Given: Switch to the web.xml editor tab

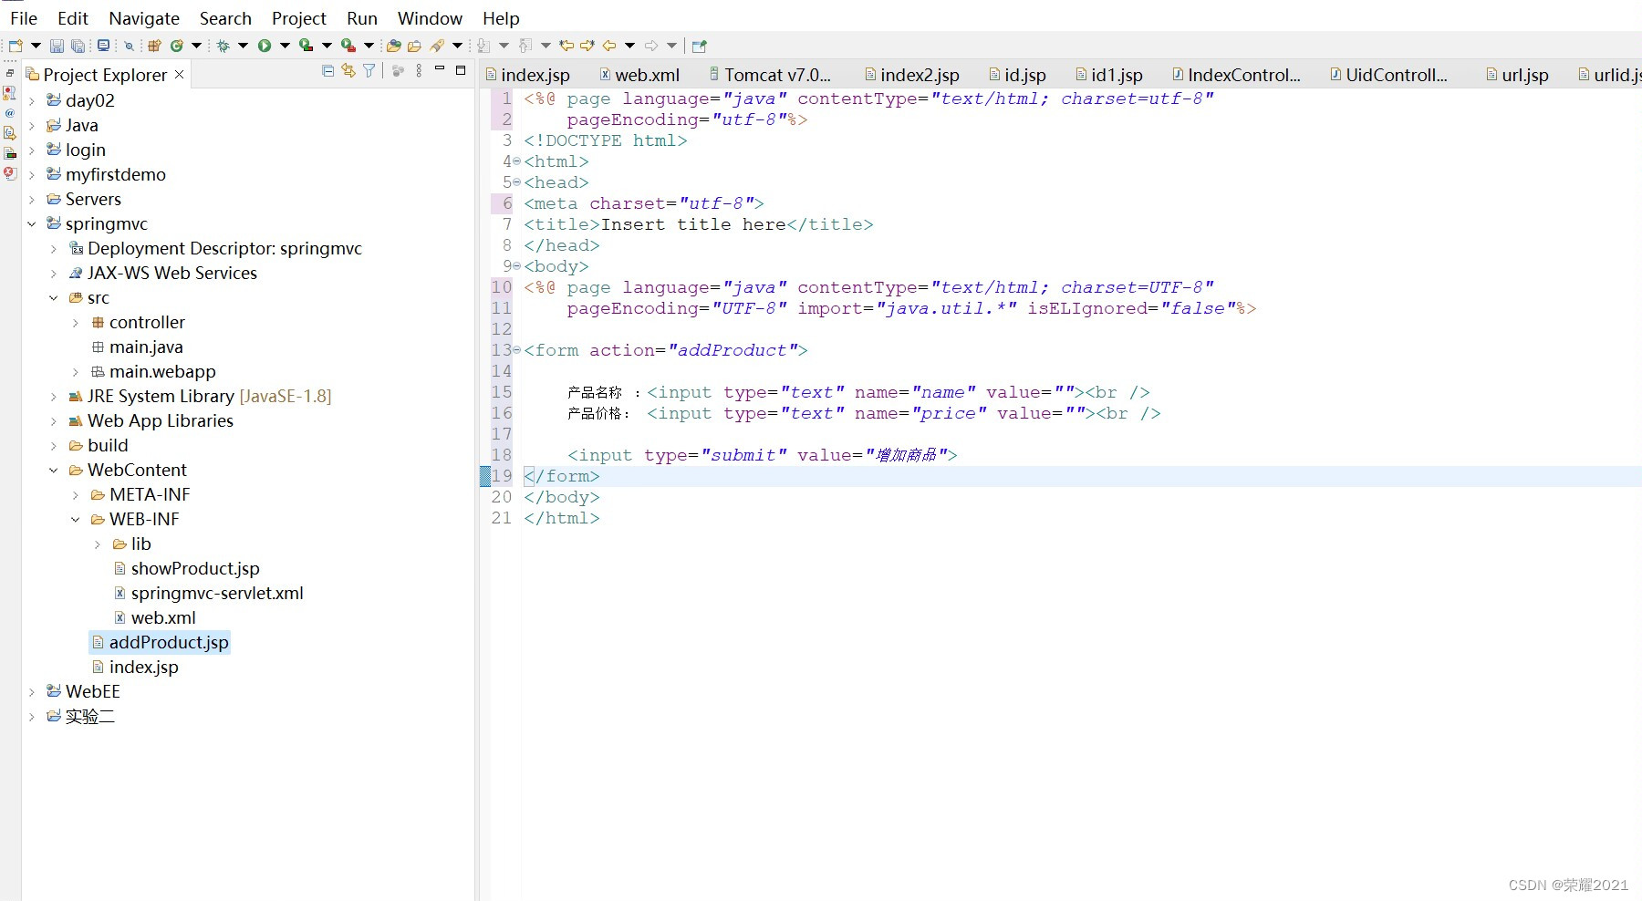Looking at the screenshot, I should [639, 75].
